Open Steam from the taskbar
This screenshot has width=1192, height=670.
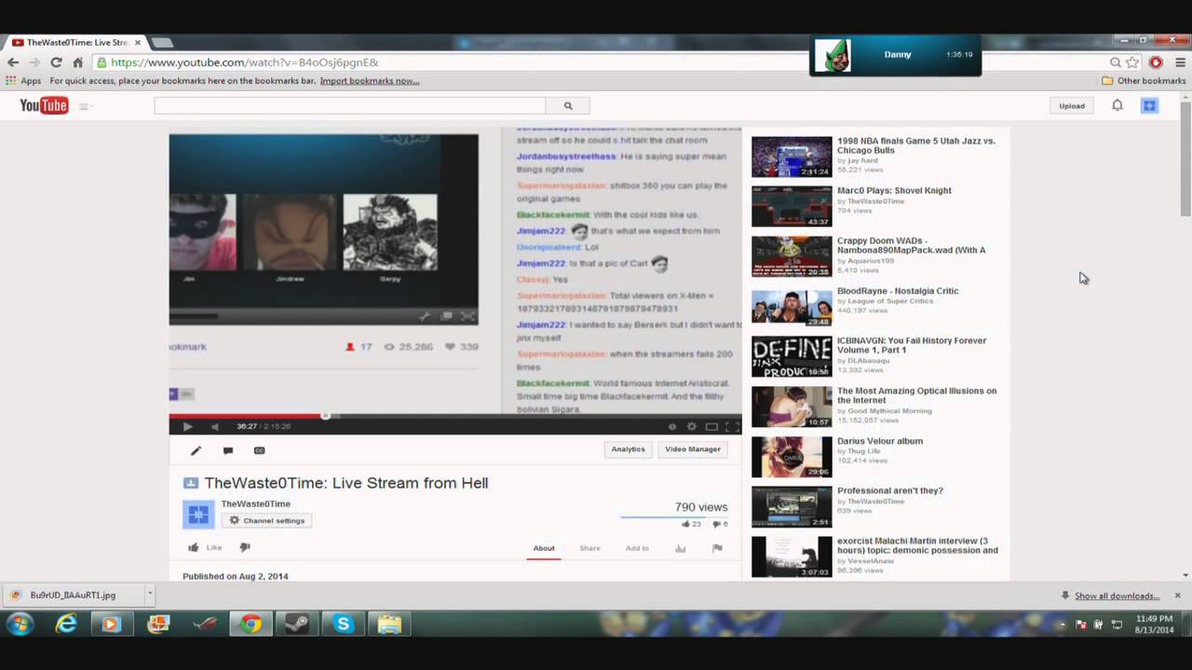pyautogui.click(x=297, y=624)
